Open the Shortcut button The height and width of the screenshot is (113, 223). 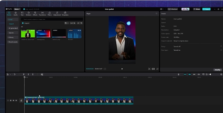[173, 9]
